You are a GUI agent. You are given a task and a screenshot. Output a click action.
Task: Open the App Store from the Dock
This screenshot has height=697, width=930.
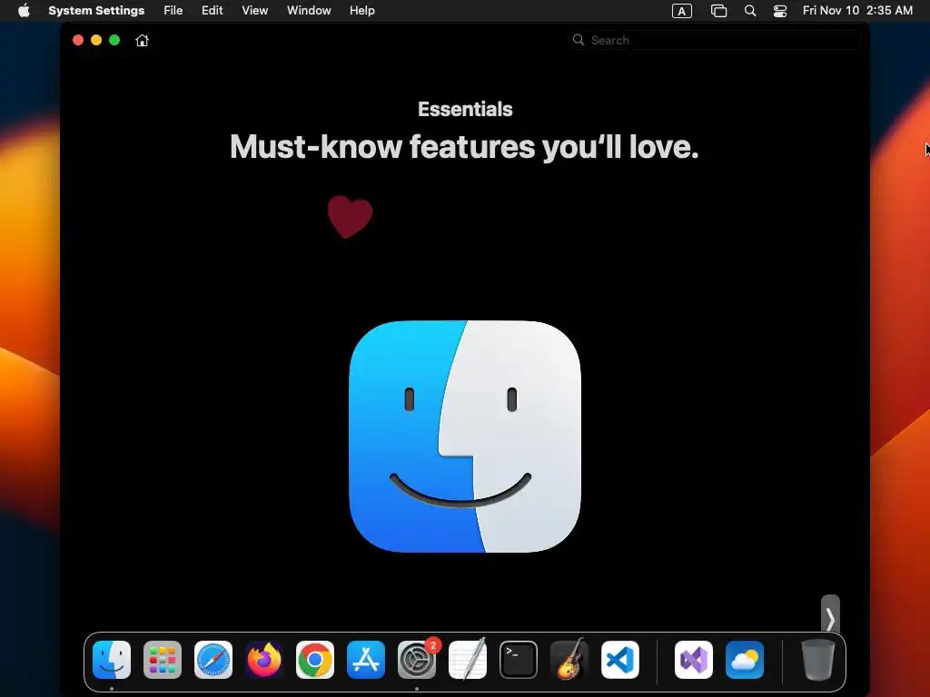[x=366, y=660]
